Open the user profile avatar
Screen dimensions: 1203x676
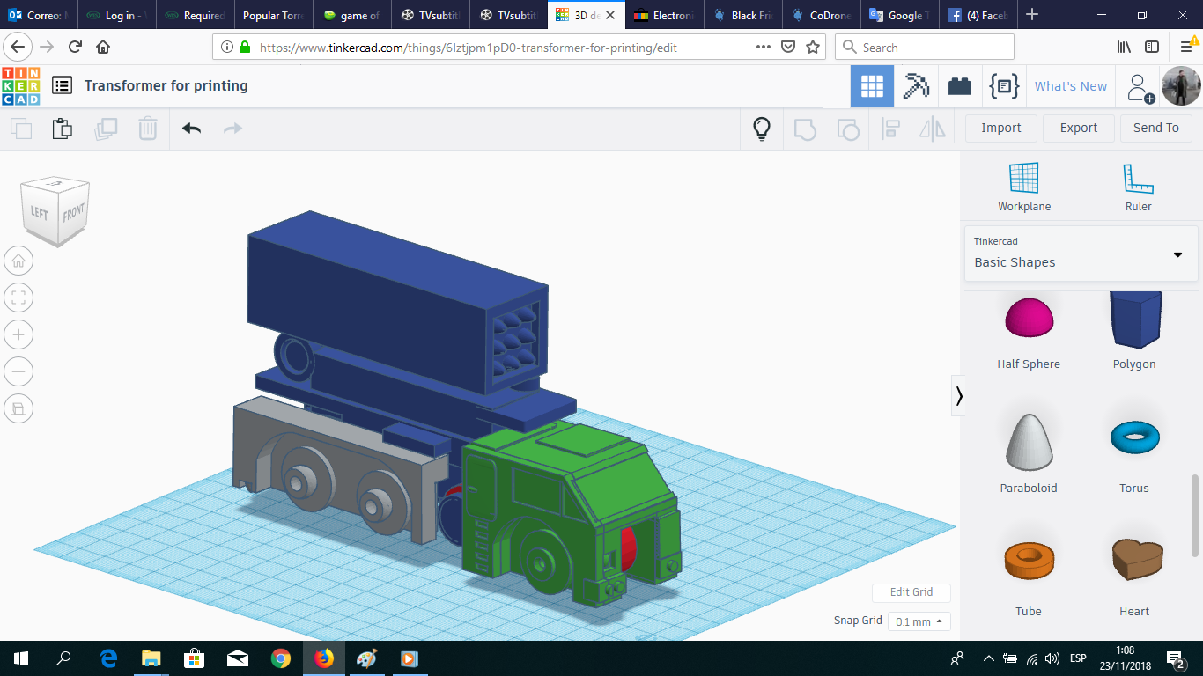click(1181, 86)
